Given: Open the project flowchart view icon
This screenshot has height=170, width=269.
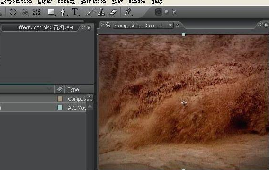Looking at the screenshot, I should 90,98.
